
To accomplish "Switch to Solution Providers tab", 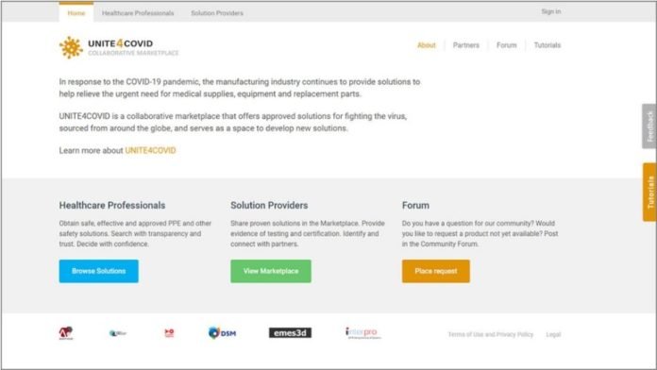I will (x=217, y=13).
